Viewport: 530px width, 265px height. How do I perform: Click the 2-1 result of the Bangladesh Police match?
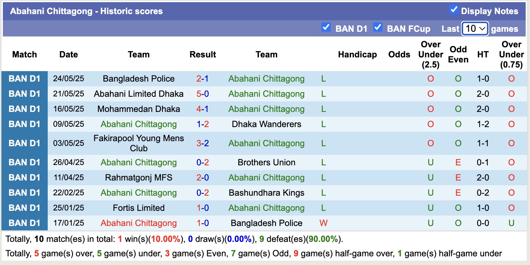pyautogui.click(x=202, y=78)
